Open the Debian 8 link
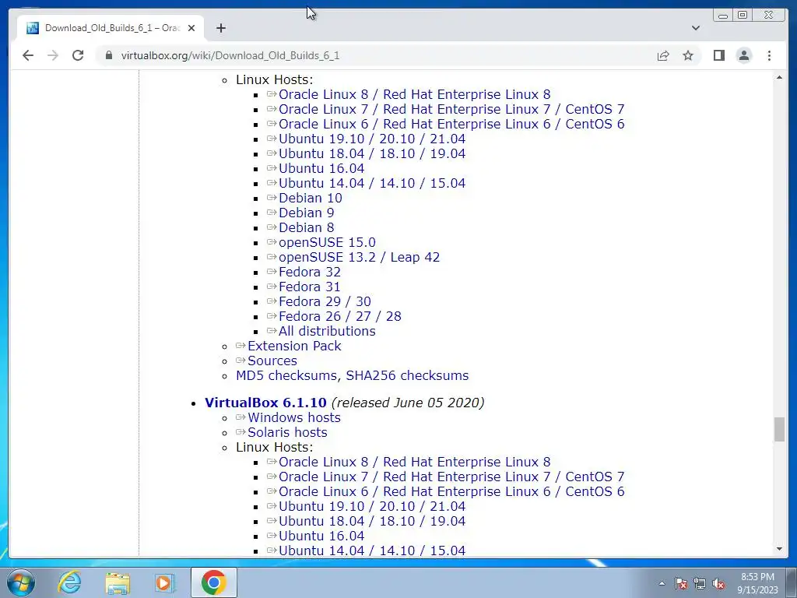797x598 pixels. (x=306, y=227)
